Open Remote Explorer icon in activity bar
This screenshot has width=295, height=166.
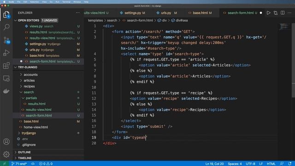[6, 78]
